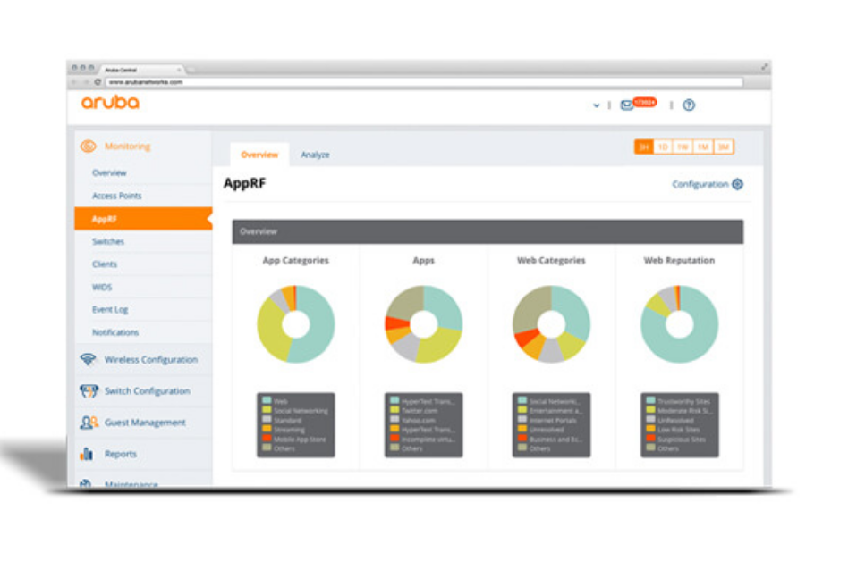The width and height of the screenshot is (848, 561).
Task: Click the Social Networking yellow swatch under App Categories
Action: (x=267, y=410)
